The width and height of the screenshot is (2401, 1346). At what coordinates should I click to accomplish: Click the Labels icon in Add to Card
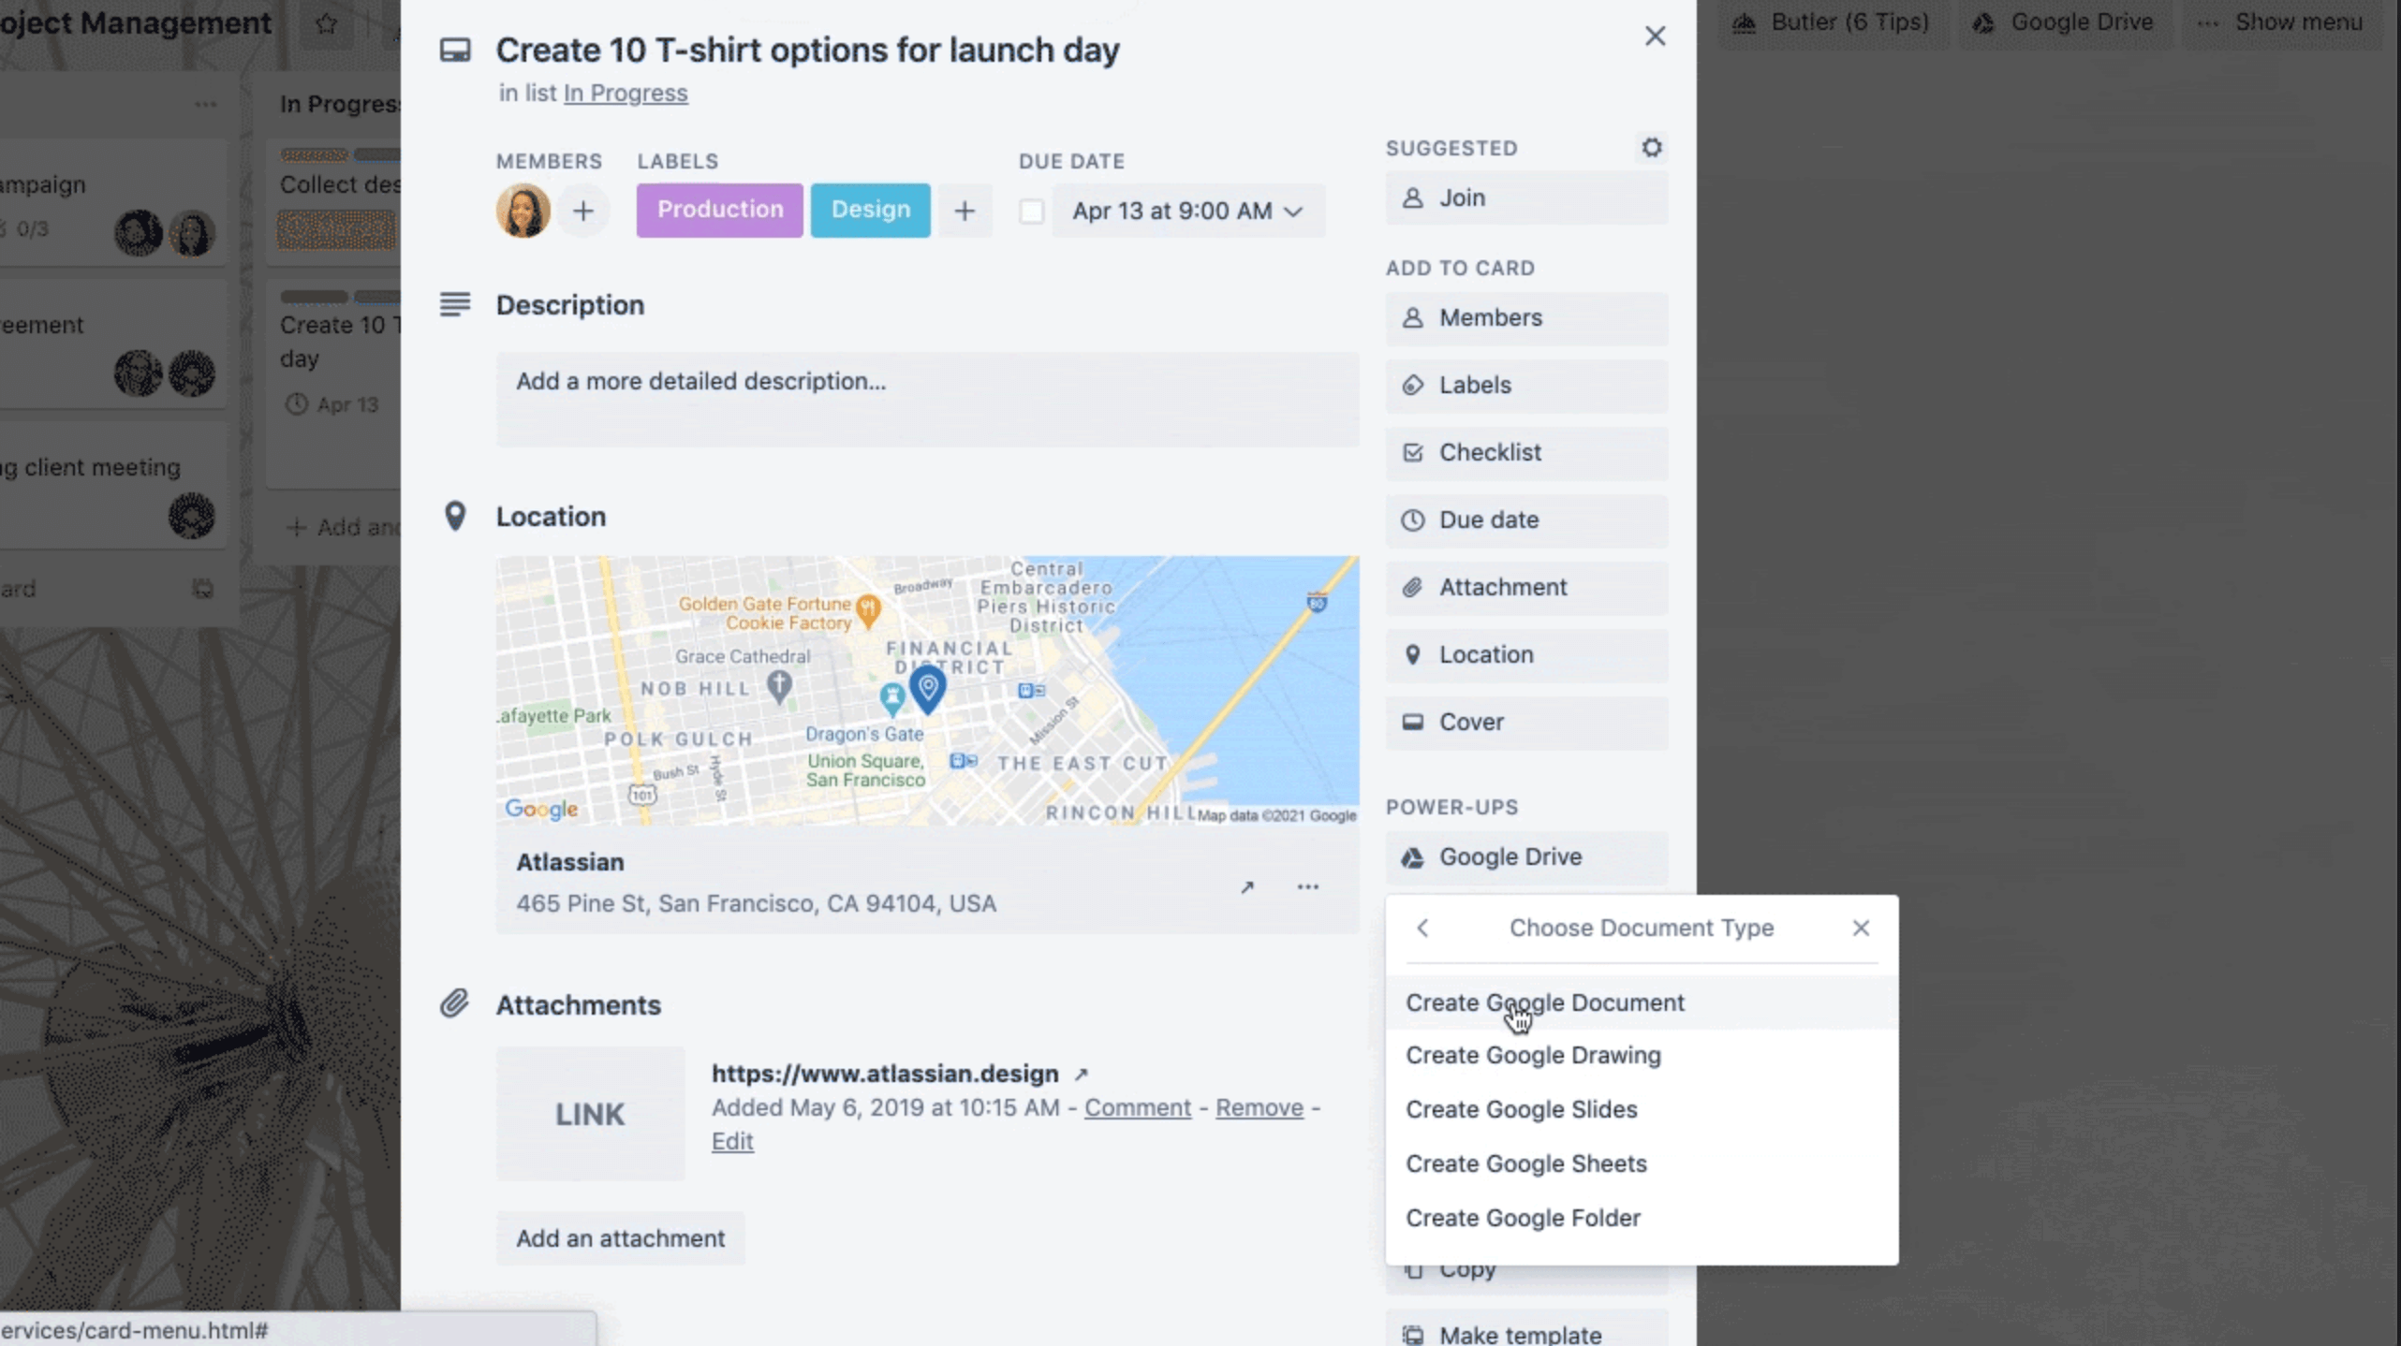[1413, 384]
